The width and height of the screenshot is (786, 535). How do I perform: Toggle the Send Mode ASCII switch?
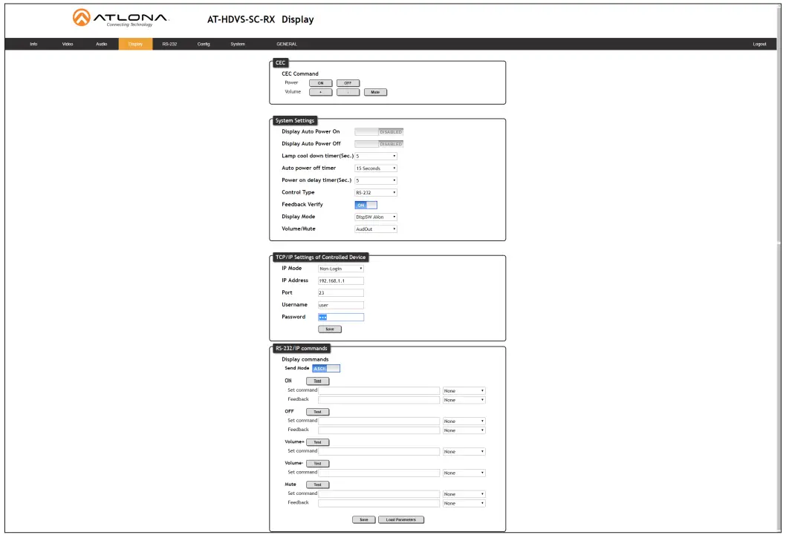coord(326,369)
